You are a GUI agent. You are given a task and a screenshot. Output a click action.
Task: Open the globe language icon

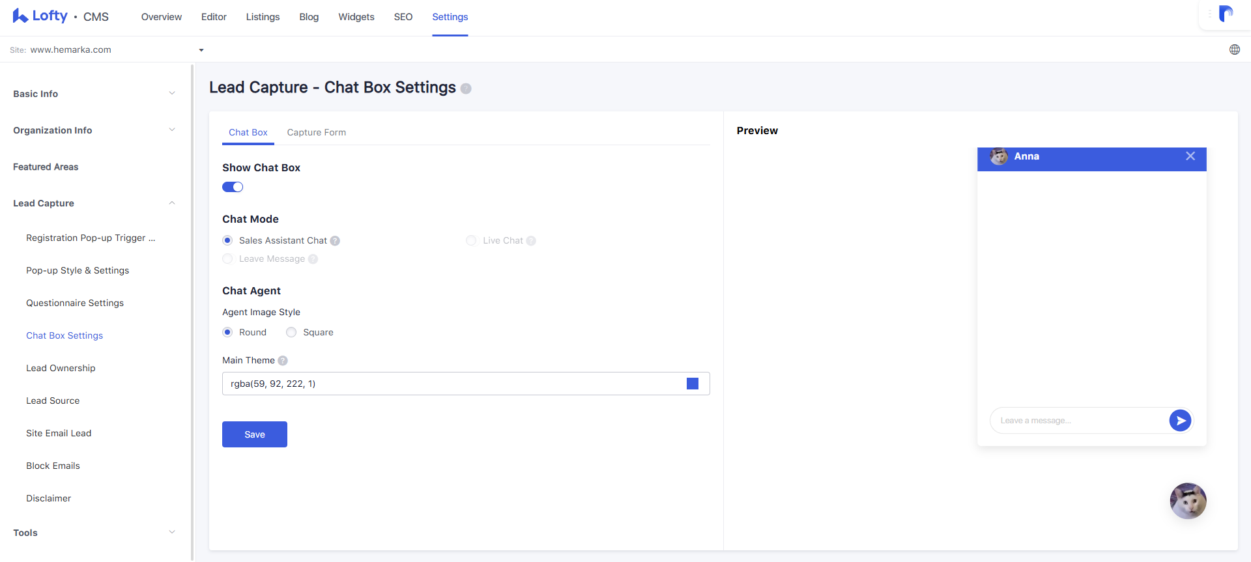coord(1235,49)
